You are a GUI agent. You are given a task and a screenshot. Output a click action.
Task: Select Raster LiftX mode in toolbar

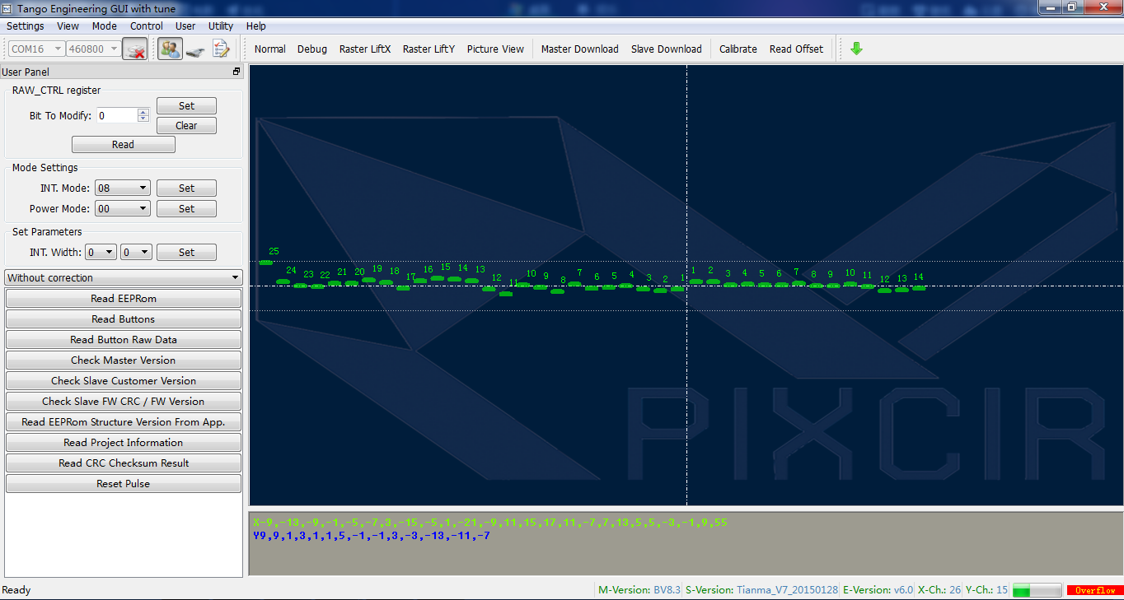[x=364, y=49]
